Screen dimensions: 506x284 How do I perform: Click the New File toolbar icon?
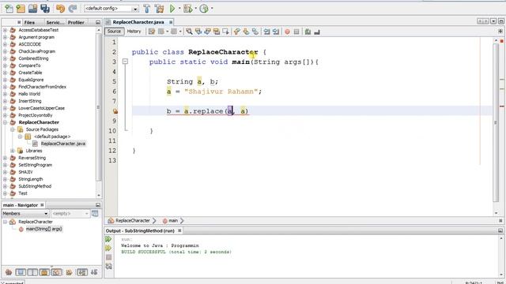(x=9, y=9)
